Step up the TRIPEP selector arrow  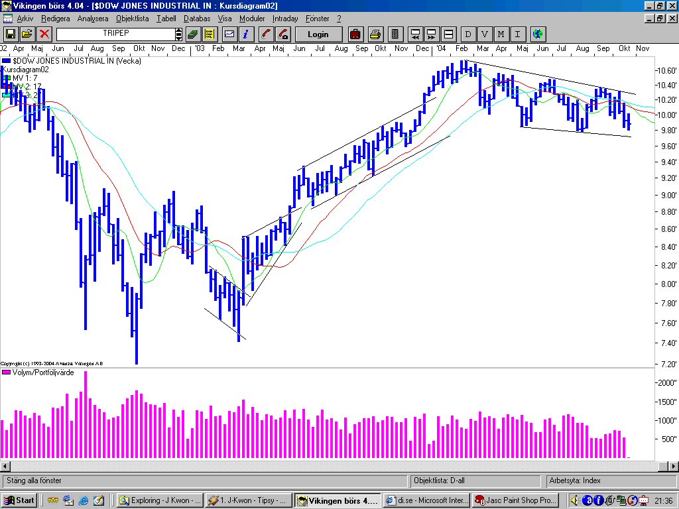179,30
